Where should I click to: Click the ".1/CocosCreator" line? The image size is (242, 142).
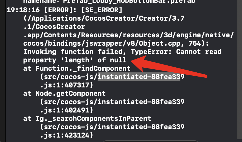54,27
